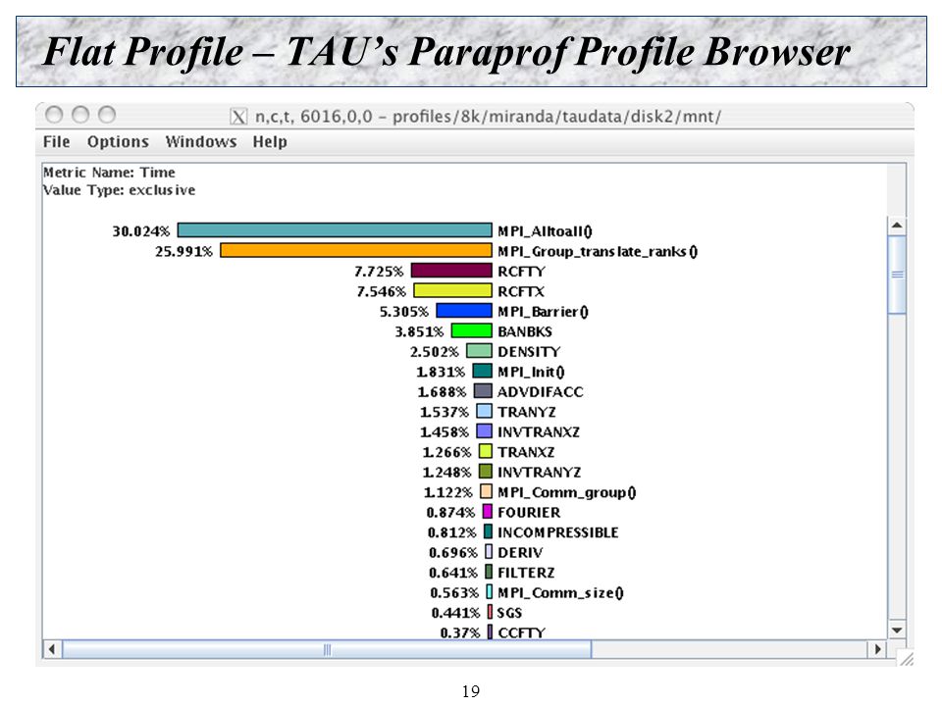Click the gray ADVDIFACC swatch

tap(483, 391)
